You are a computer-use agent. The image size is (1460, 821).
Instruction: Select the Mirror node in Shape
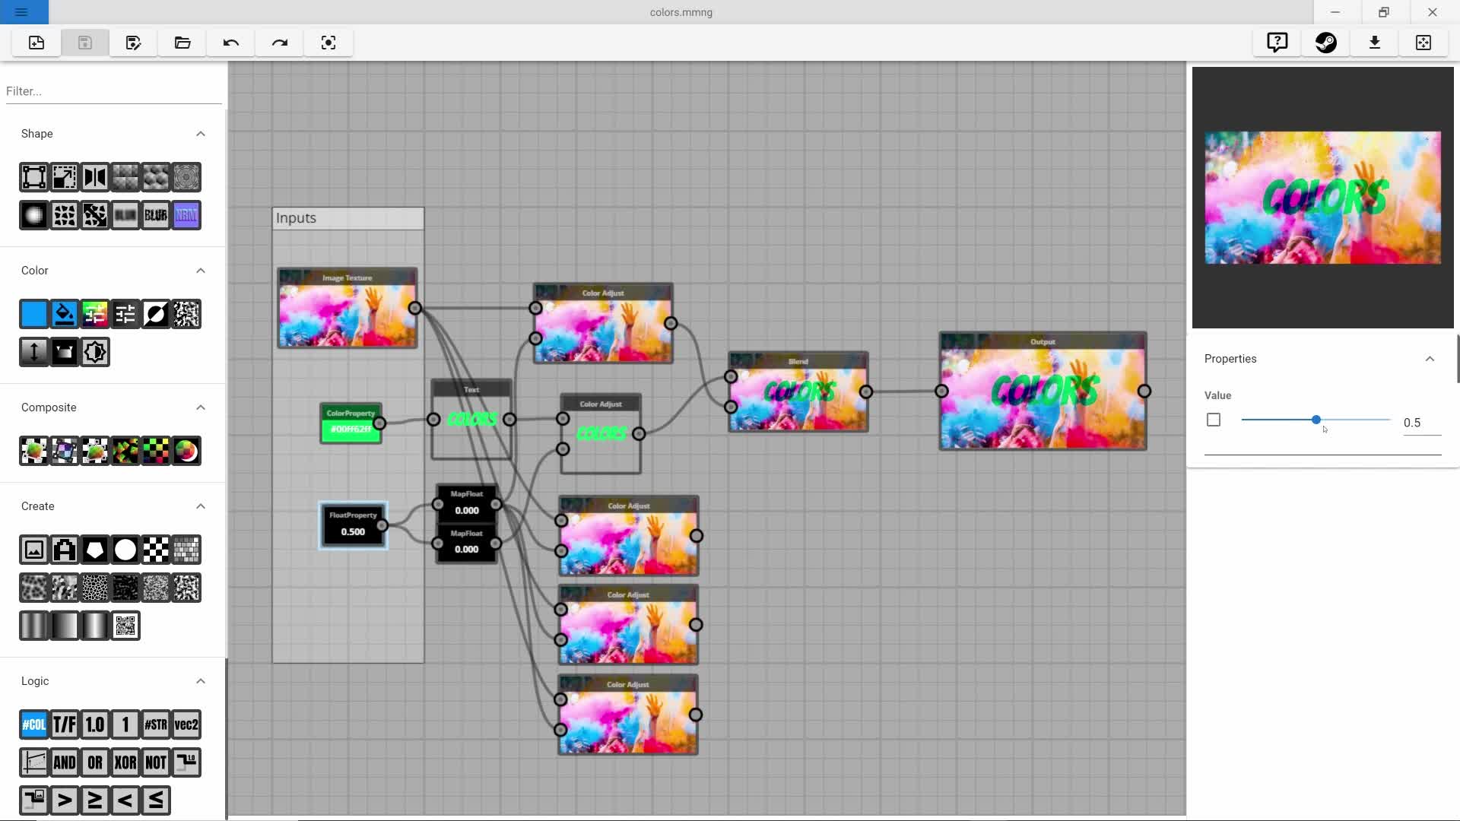95,177
